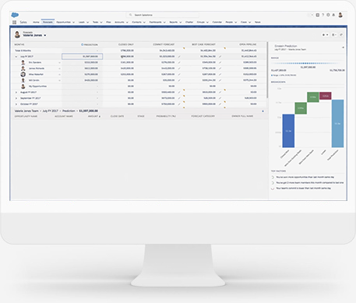356x303 pixels.
Task: Open the Opportunities tab dropdown arrow
Action: point(73,23)
